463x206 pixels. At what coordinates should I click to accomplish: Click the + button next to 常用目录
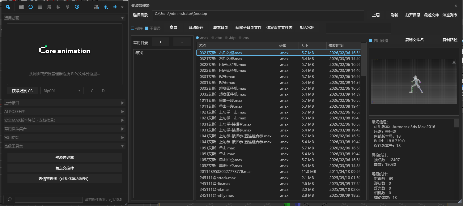(x=160, y=42)
